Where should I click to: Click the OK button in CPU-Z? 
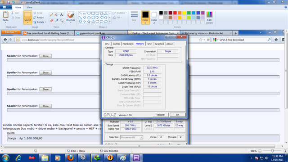click(x=177, y=115)
